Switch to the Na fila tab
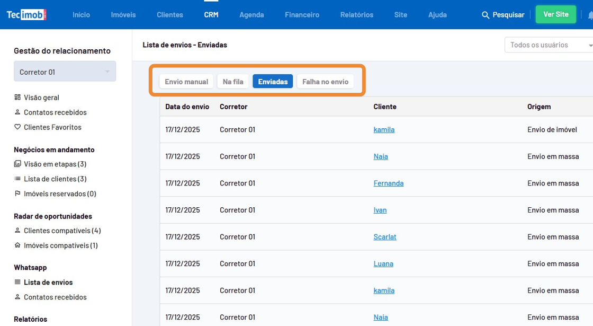This screenshot has width=593, height=326. coord(233,82)
